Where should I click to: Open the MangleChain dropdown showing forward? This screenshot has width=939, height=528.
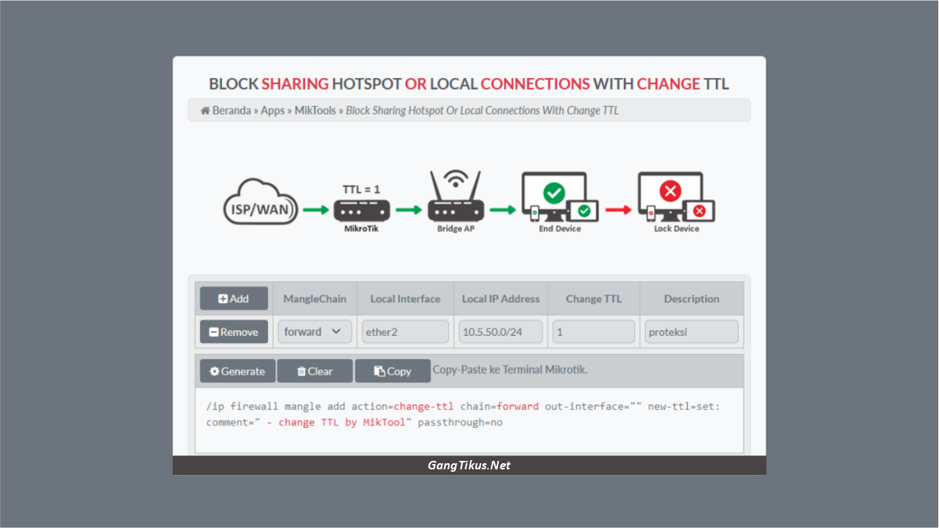314,331
